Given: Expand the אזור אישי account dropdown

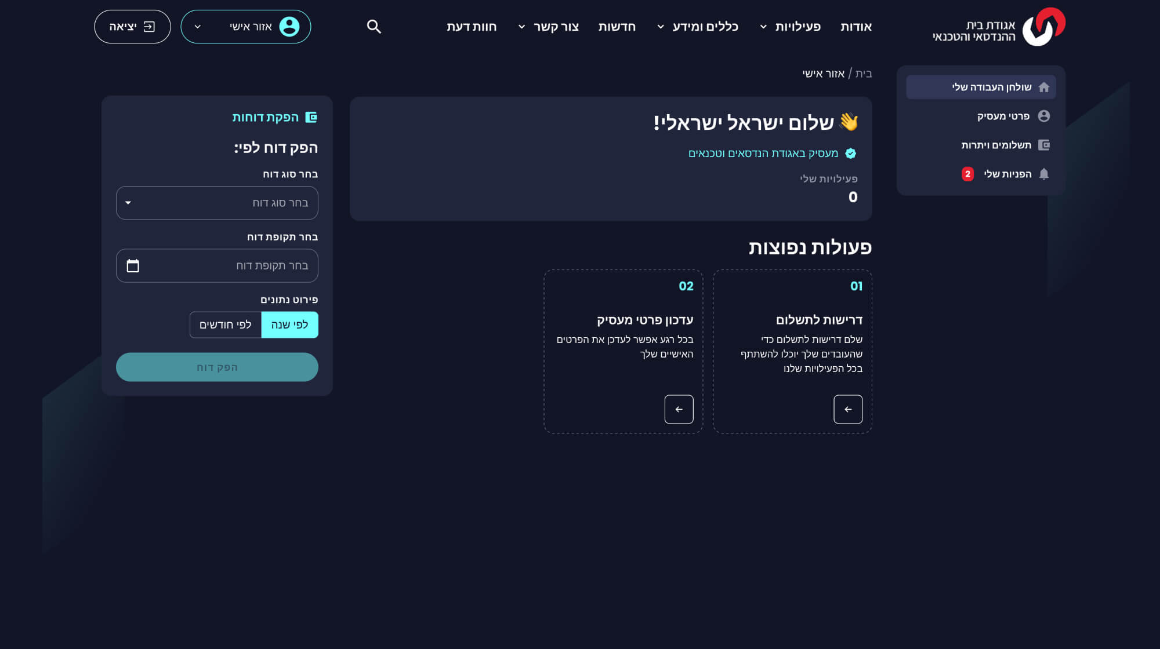Looking at the screenshot, I should point(198,27).
